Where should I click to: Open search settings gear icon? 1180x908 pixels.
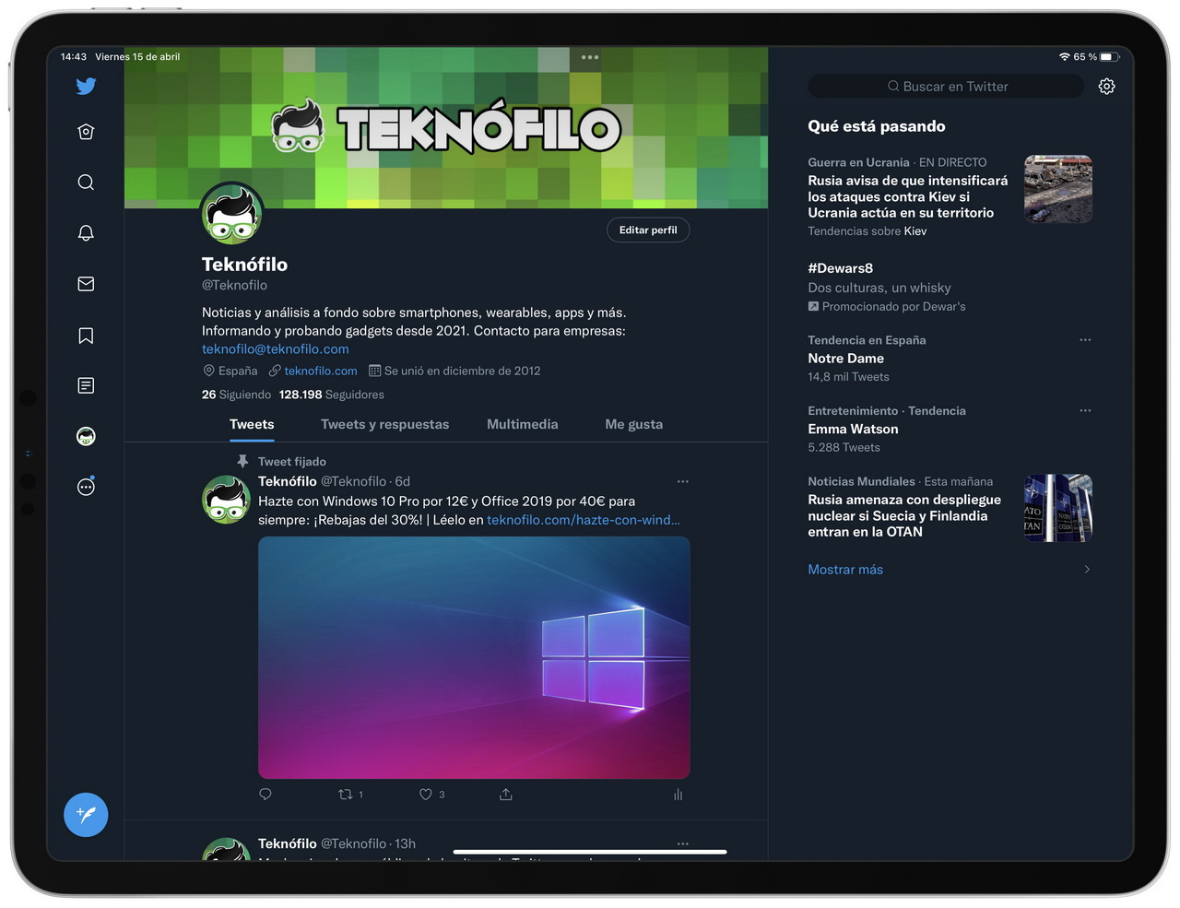pos(1106,86)
